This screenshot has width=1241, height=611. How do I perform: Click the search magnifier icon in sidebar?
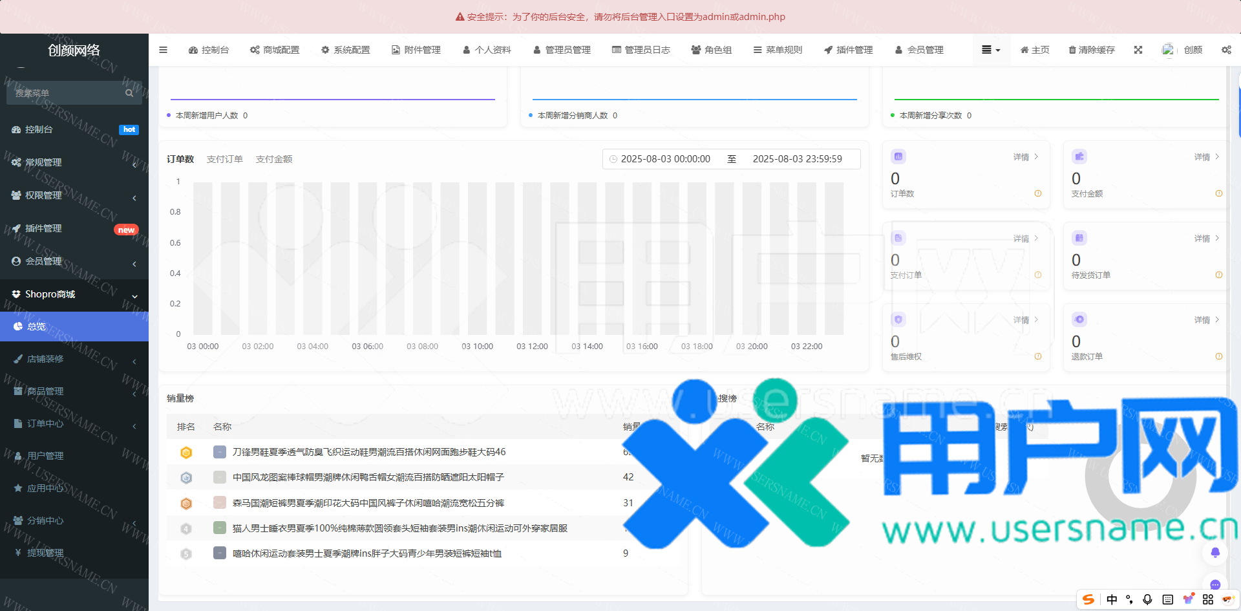pyautogui.click(x=129, y=93)
